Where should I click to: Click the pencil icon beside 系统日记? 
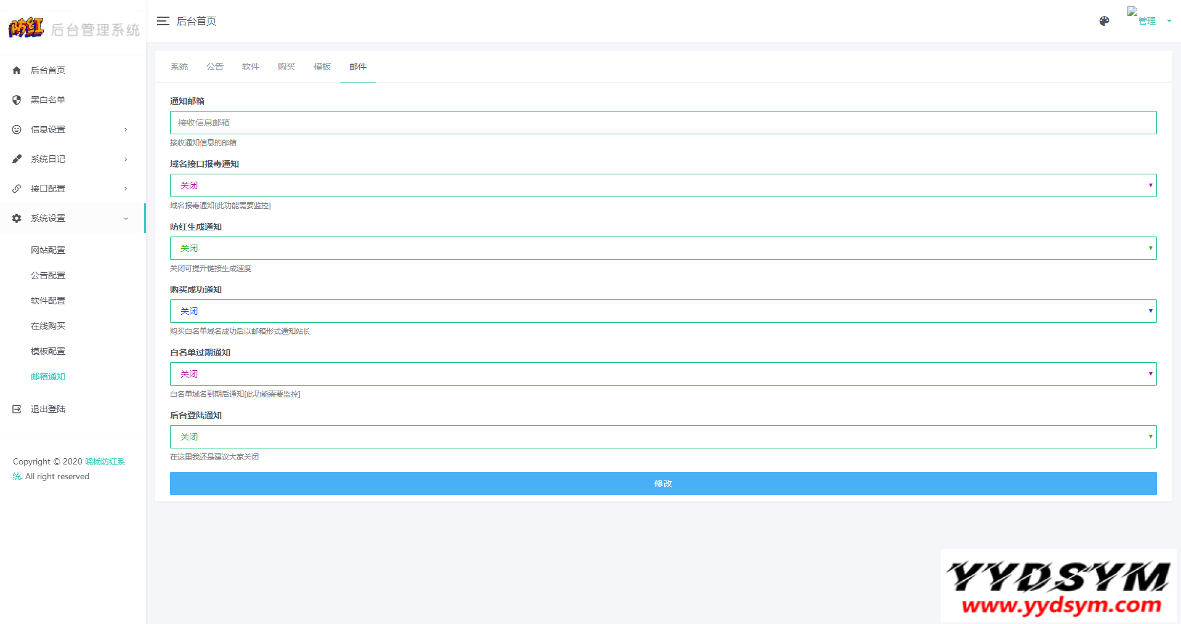point(17,159)
